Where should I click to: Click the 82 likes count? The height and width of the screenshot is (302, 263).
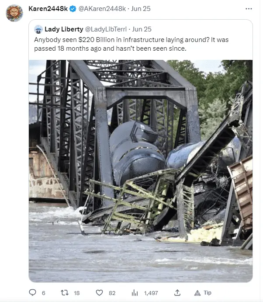coord(112,293)
